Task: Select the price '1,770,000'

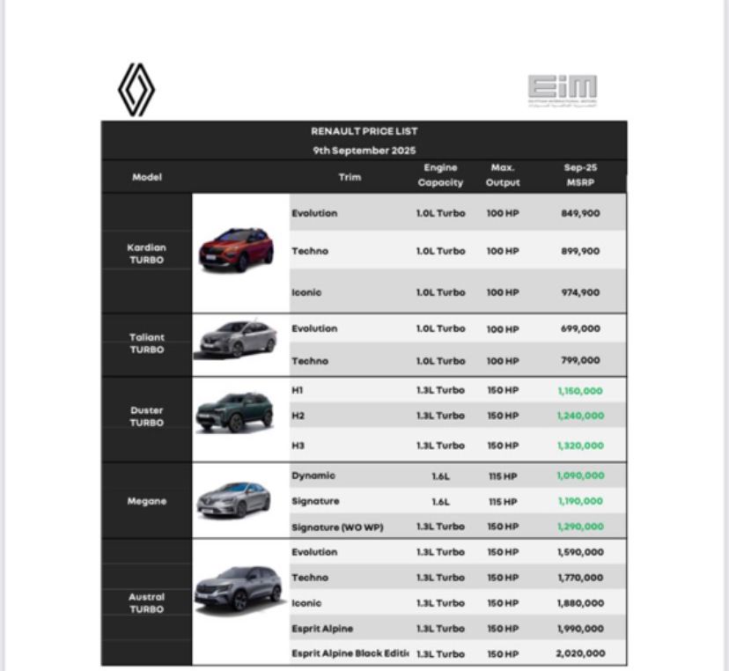Action: (x=580, y=578)
